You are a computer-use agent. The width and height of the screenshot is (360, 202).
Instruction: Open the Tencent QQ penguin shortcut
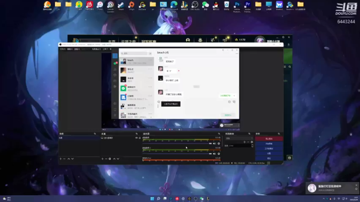[216, 5]
